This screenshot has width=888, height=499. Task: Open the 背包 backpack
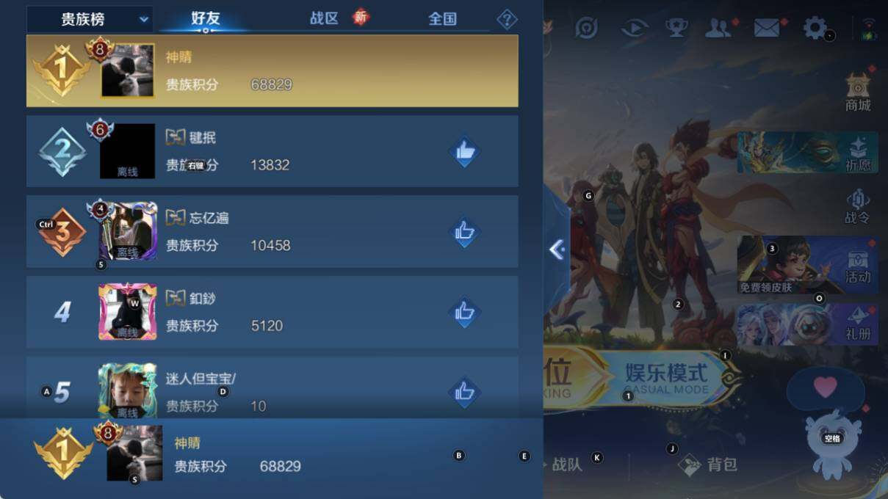(x=708, y=465)
